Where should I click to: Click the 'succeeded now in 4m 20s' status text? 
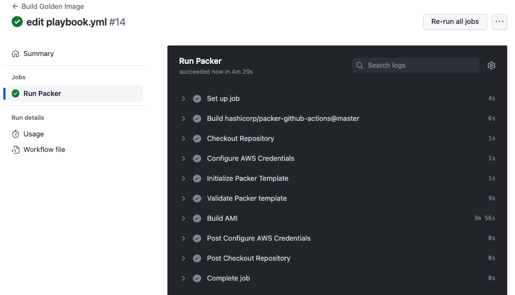point(216,72)
